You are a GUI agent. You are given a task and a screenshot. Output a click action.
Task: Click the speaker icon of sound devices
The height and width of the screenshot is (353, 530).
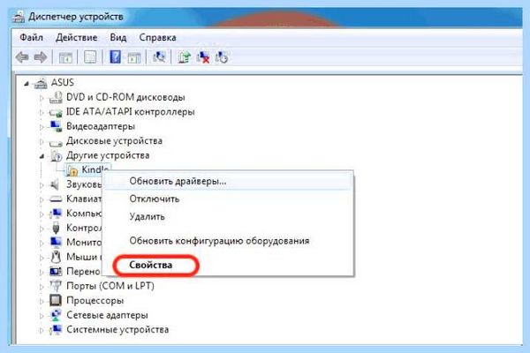(x=55, y=184)
